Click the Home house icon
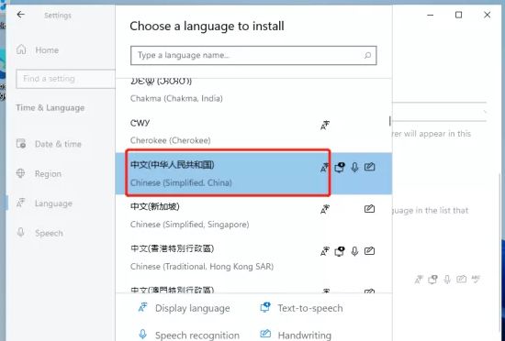This screenshot has height=341, width=505. tap(21, 49)
